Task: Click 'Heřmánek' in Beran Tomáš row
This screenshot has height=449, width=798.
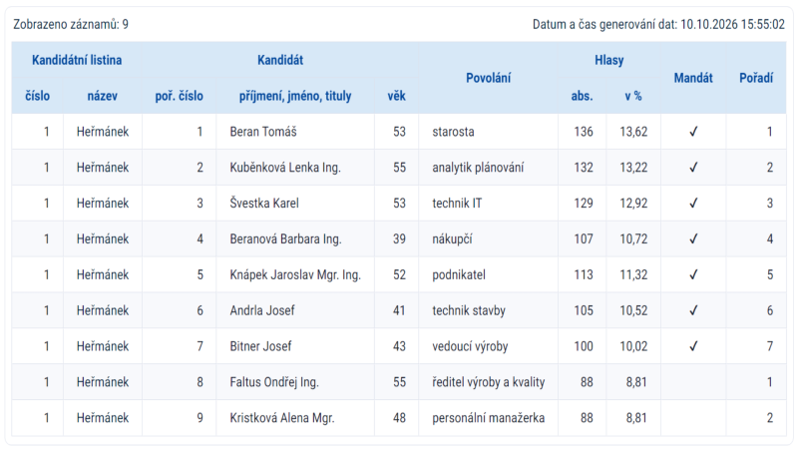Action: pos(103,132)
